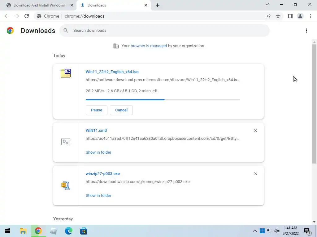The image size is (317, 237).
Task: Click the page's vertical scrollbar thumb
Action: tap(314, 104)
